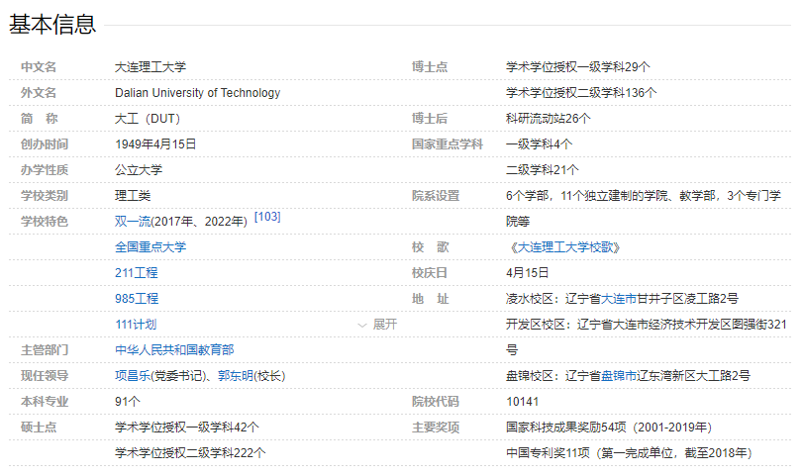The width and height of the screenshot is (803, 476).
Task: Click the Dalian University of Technology text
Action: tap(197, 93)
